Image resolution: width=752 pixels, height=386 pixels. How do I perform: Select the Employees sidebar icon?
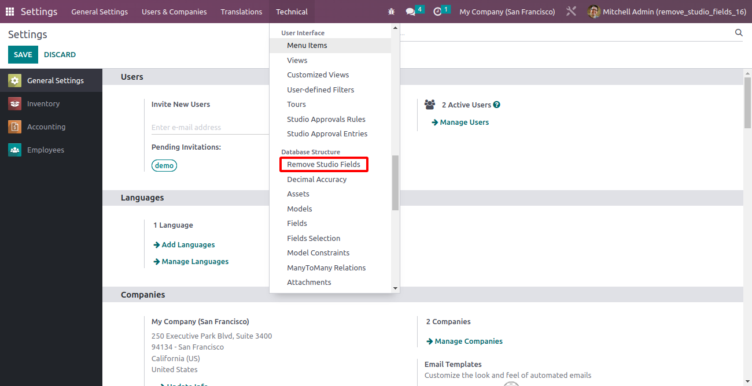[15, 150]
